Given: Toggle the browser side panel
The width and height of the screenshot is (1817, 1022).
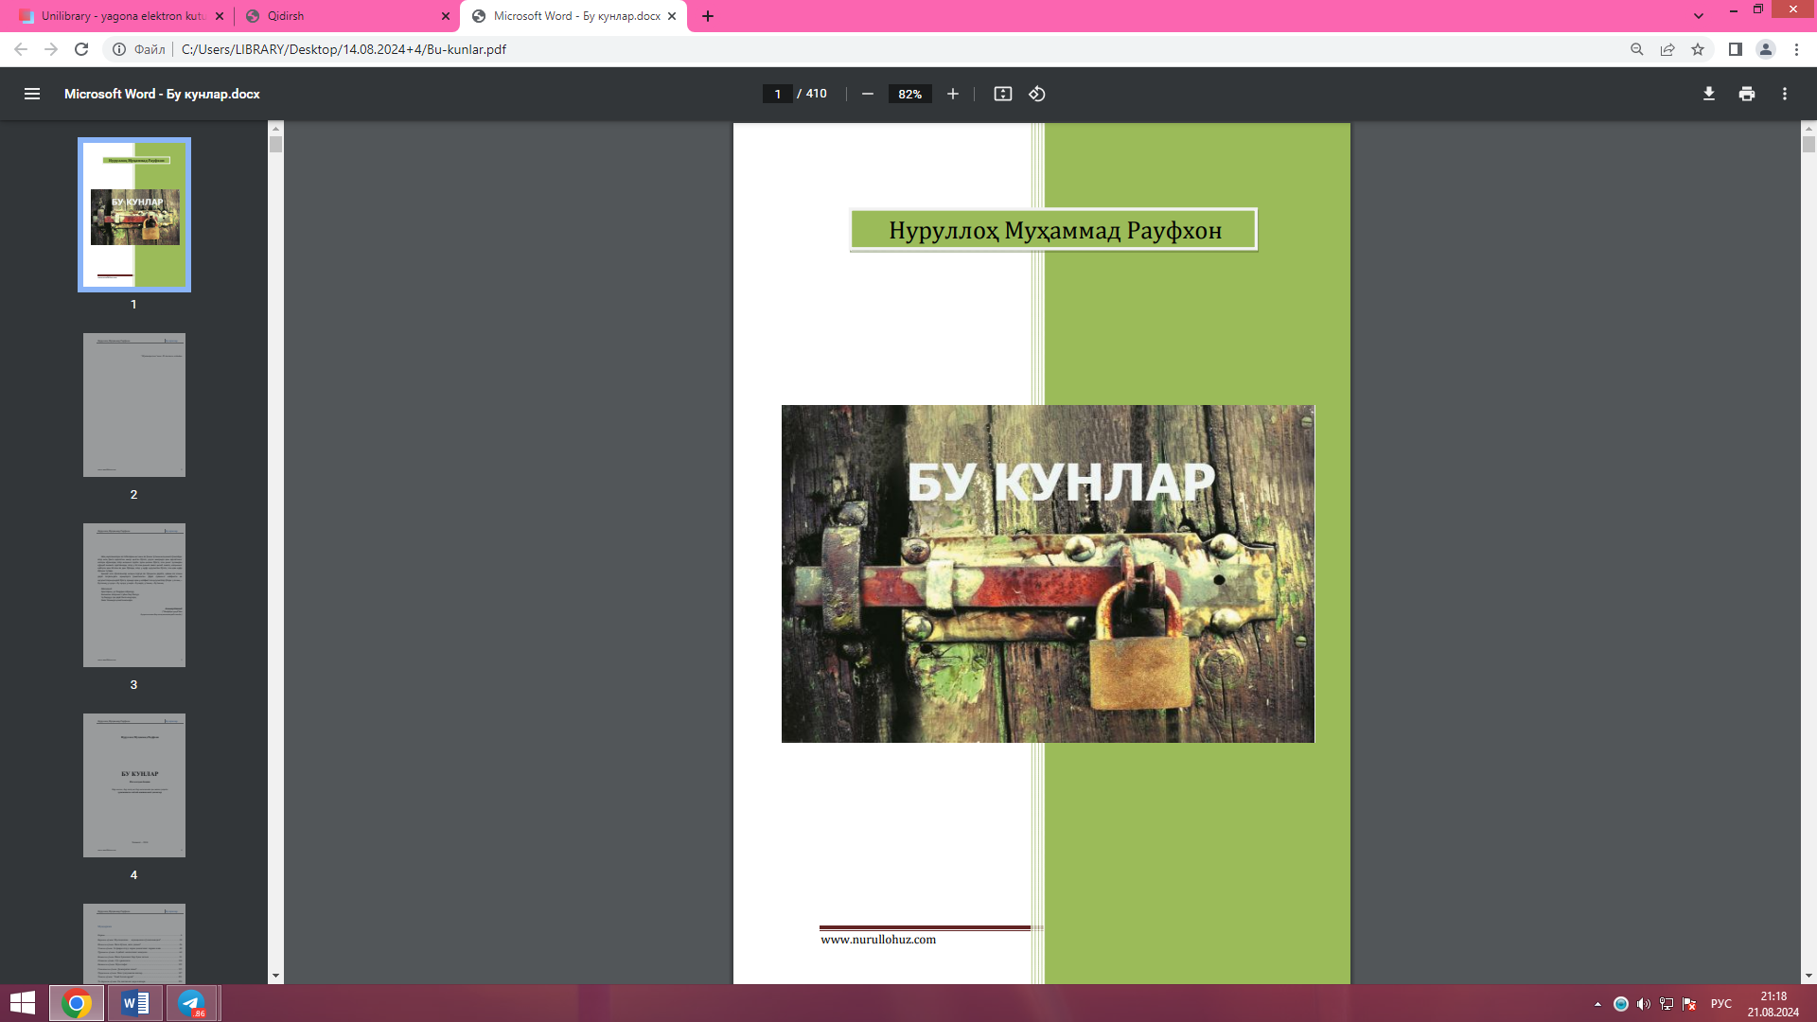Looking at the screenshot, I should click(x=1733, y=49).
